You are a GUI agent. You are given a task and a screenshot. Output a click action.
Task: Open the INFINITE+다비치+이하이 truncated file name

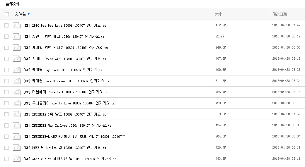pos(74,137)
